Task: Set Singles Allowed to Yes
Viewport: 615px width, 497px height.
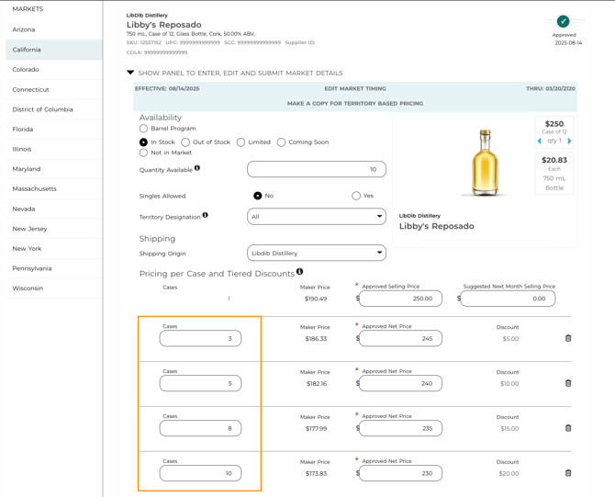Action: [356, 196]
